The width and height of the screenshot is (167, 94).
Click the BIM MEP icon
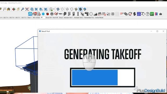(x=139, y=14)
